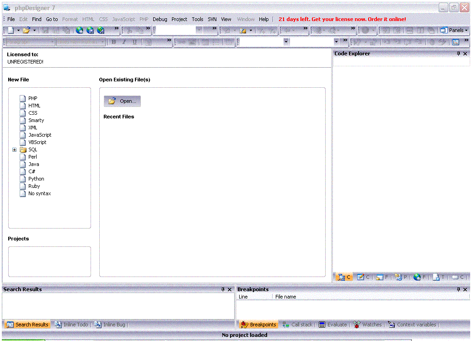Switch to the Call stack tab
472x341 pixels.
(297, 325)
